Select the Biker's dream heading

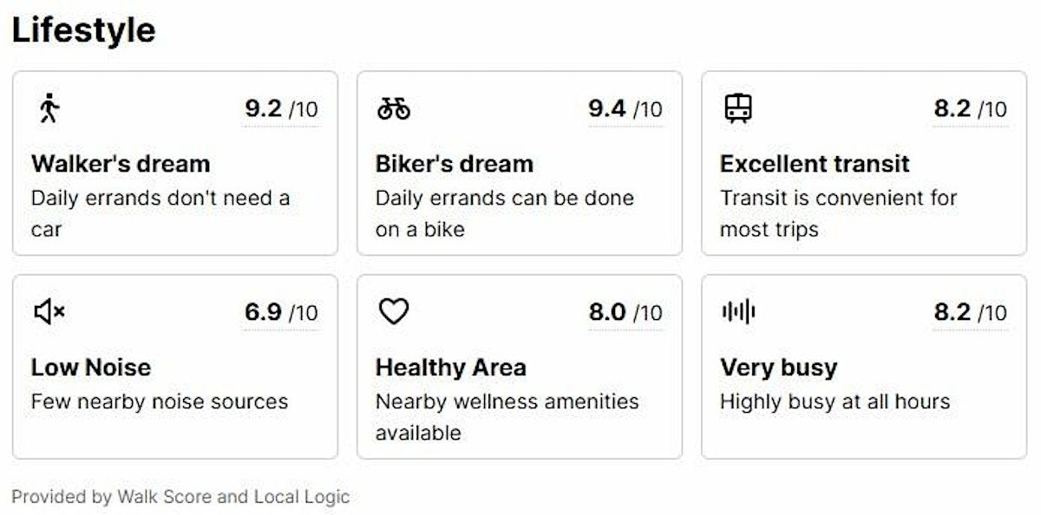click(454, 164)
